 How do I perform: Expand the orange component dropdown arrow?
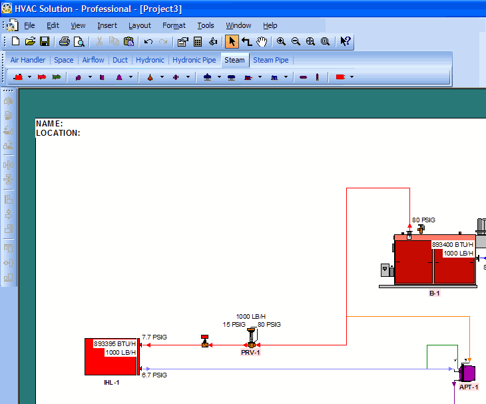click(162, 77)
